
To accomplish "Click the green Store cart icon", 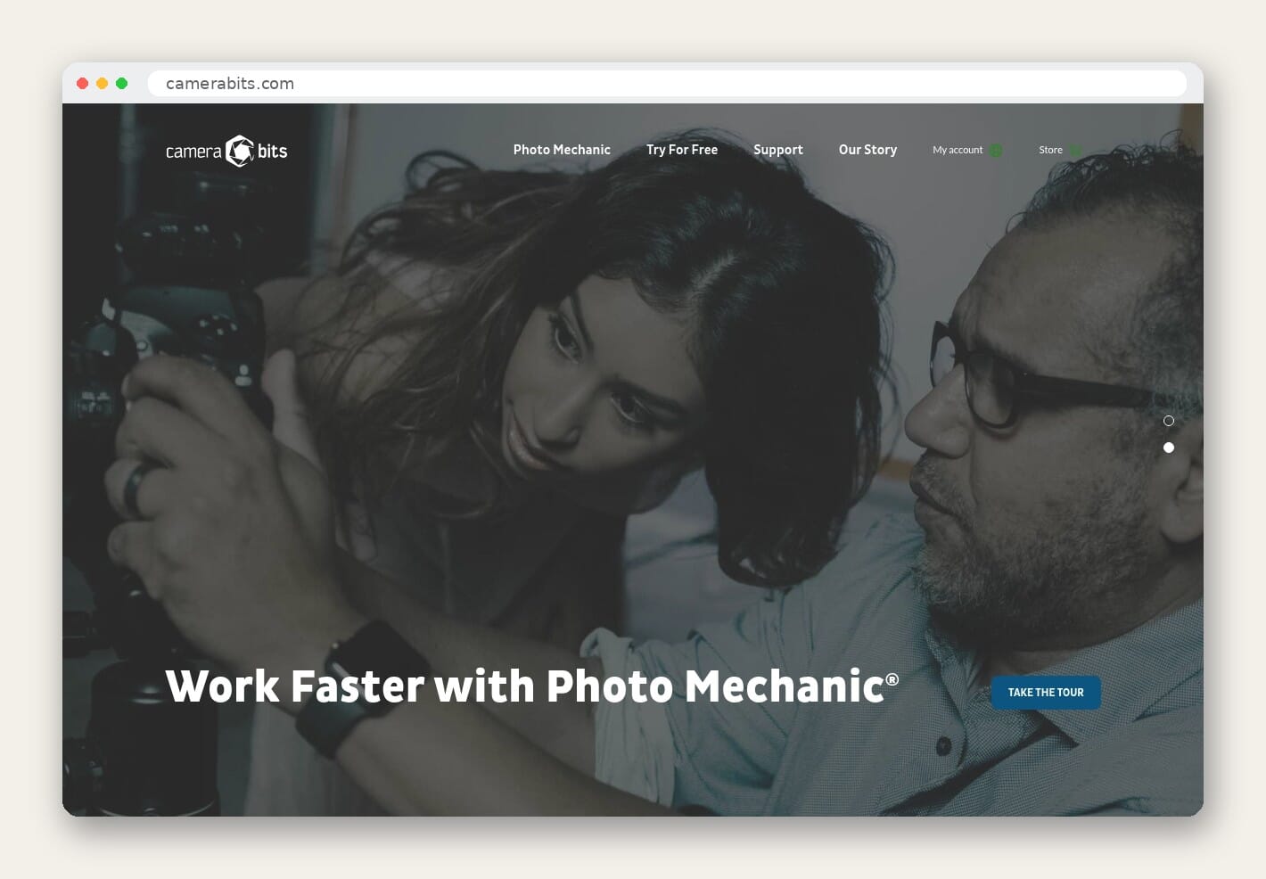I will pos(1075,151).
